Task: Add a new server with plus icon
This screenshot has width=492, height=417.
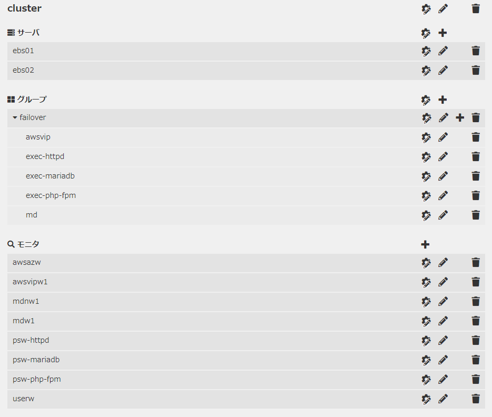Action: [443, 33]
